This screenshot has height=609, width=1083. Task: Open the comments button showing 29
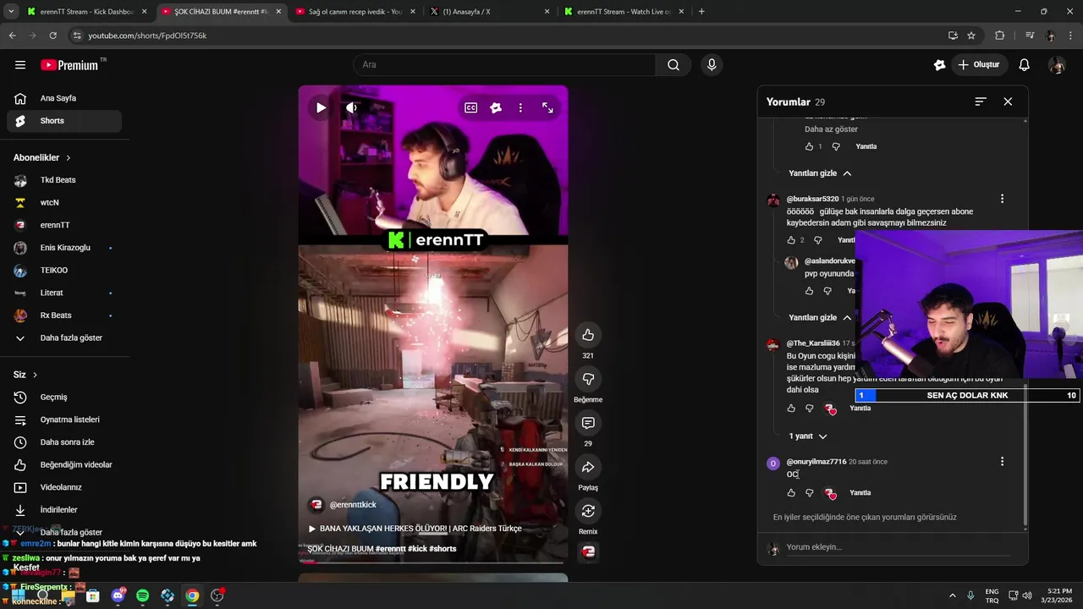[x=588, y=423]
